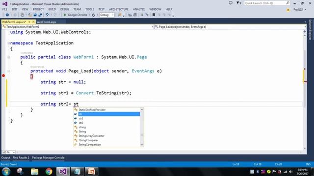Toggle the Bookmark toolbar icon
The image size is (314, 176).
[x=154, y=15]
